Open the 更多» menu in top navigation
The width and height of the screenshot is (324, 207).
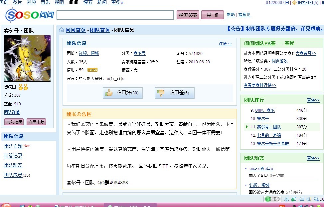[117, 2]
